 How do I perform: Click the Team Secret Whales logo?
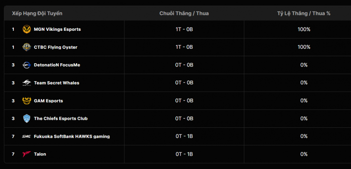click(27, 83)
